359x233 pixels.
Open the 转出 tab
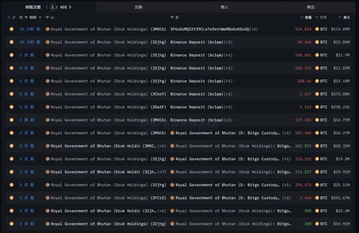(x=311, y=7)
